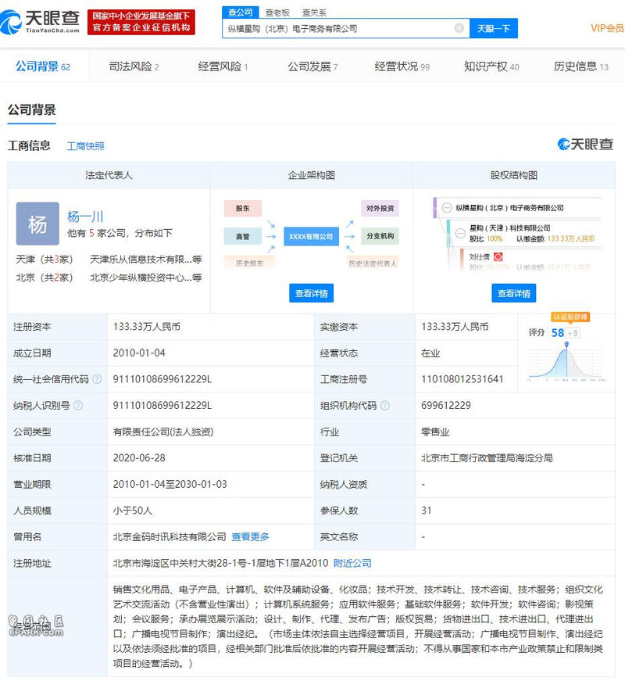The height and width of the screenshot is (681, 625).
Task: Select the 股东 box in the structure diagram
Action: [243, 209]
